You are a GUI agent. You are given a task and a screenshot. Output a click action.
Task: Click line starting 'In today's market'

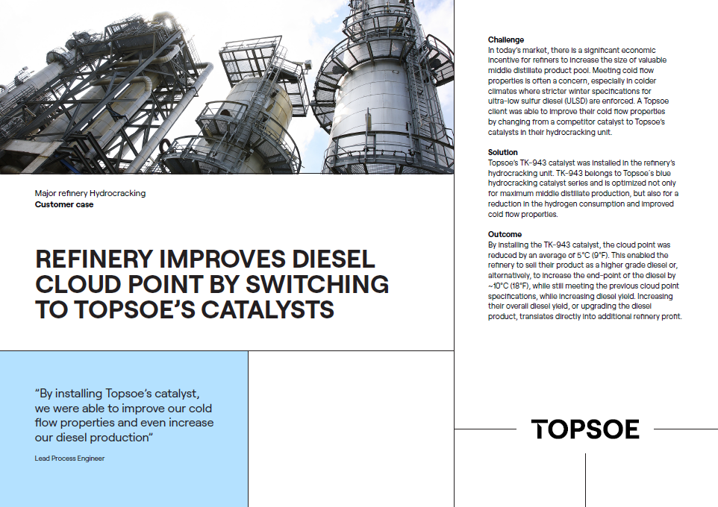click(x=572, y=51)
